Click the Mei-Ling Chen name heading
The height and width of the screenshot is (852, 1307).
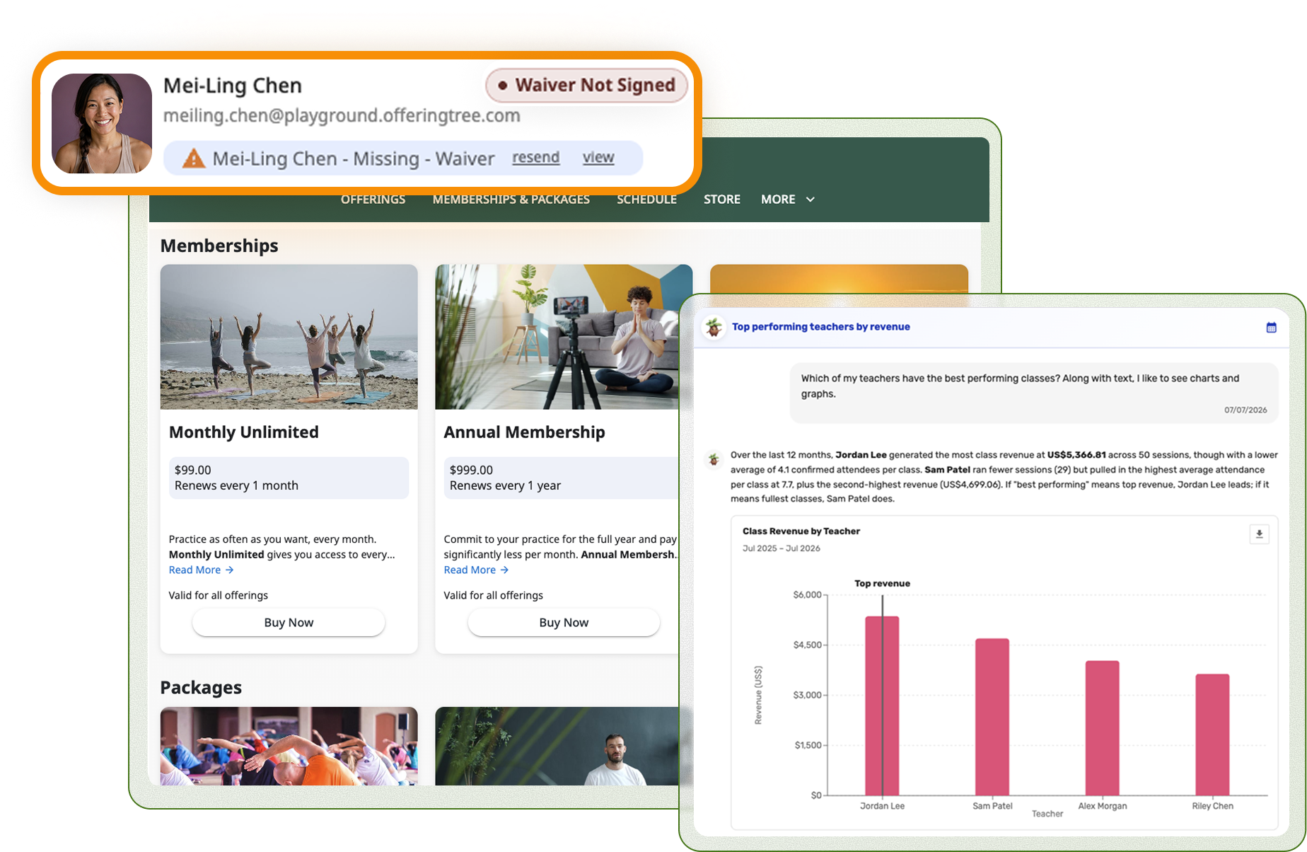(x=233, y=86)
